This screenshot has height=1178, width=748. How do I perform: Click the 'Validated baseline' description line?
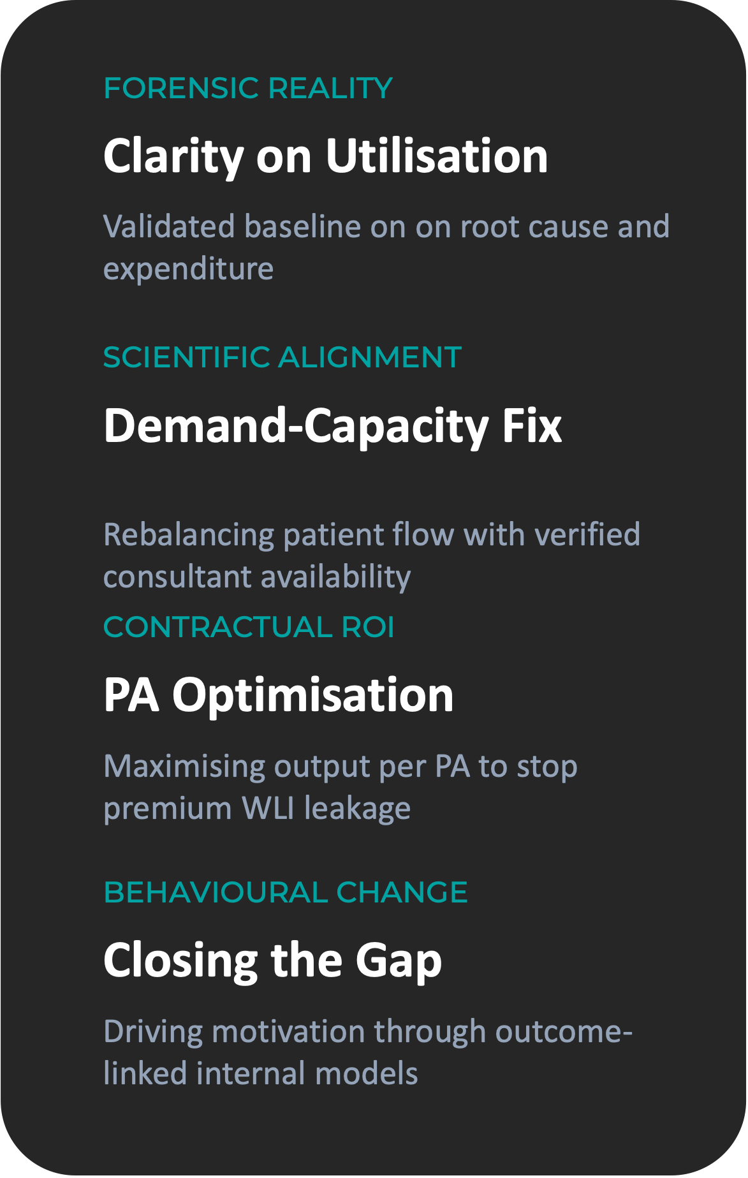pos(386,226)
